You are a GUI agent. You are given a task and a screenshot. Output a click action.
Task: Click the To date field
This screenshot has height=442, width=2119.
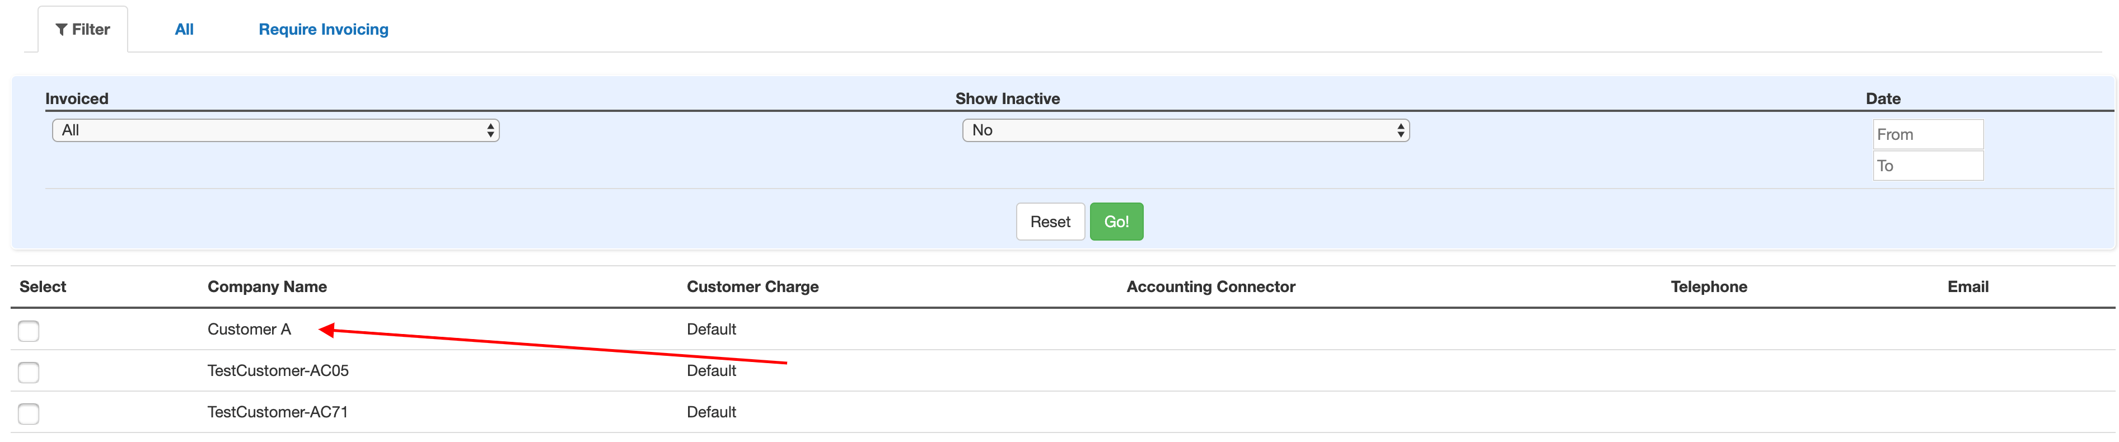tap(1928, 166)
